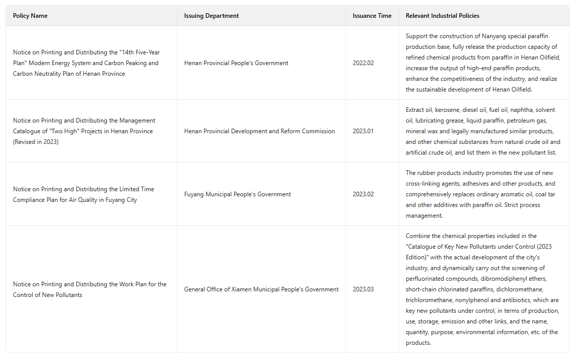Click Fuyang Municipal People's Government cell

click(238, 194)
